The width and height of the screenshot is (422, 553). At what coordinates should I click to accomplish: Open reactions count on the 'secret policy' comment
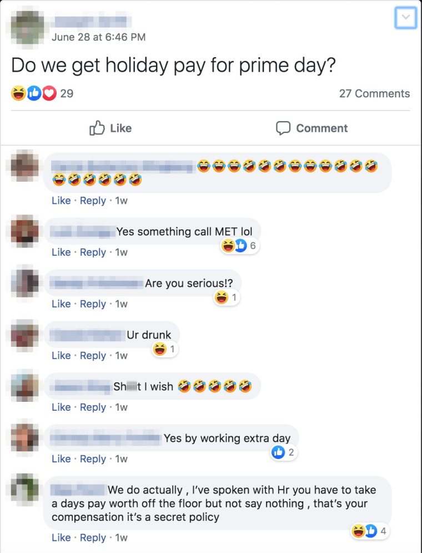[370, 531]
